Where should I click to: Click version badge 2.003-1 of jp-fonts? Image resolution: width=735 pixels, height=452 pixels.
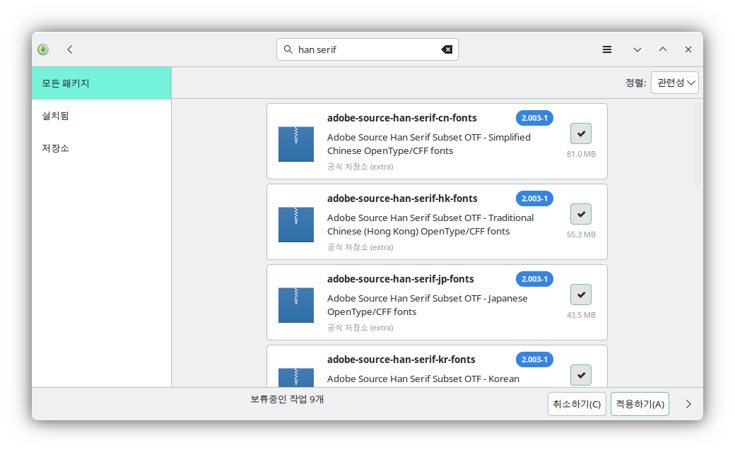(x=534, y=279)
